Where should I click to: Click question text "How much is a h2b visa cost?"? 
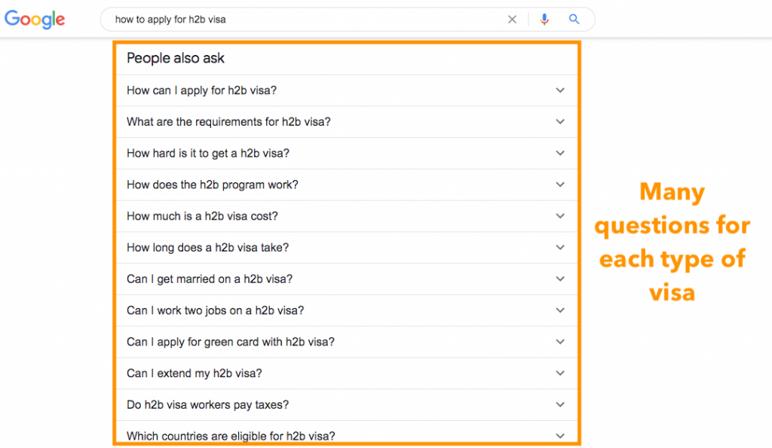click(x=202, y=216)
